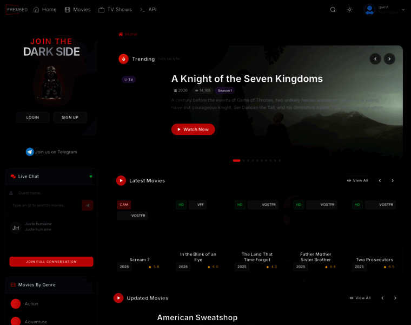Screen dimensions: 411x325
Task: Open The Land That Time Forgot title
Action: coord(257,257)
